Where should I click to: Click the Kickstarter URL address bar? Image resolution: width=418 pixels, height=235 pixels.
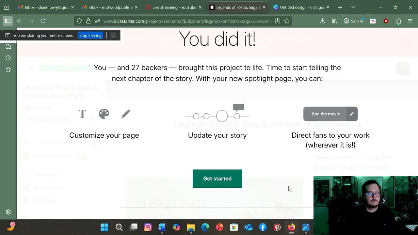(x=187, y=21)
